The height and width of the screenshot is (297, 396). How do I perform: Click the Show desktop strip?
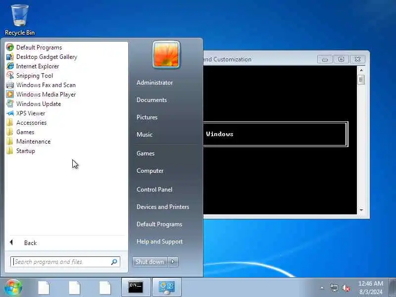coord(393,288)
